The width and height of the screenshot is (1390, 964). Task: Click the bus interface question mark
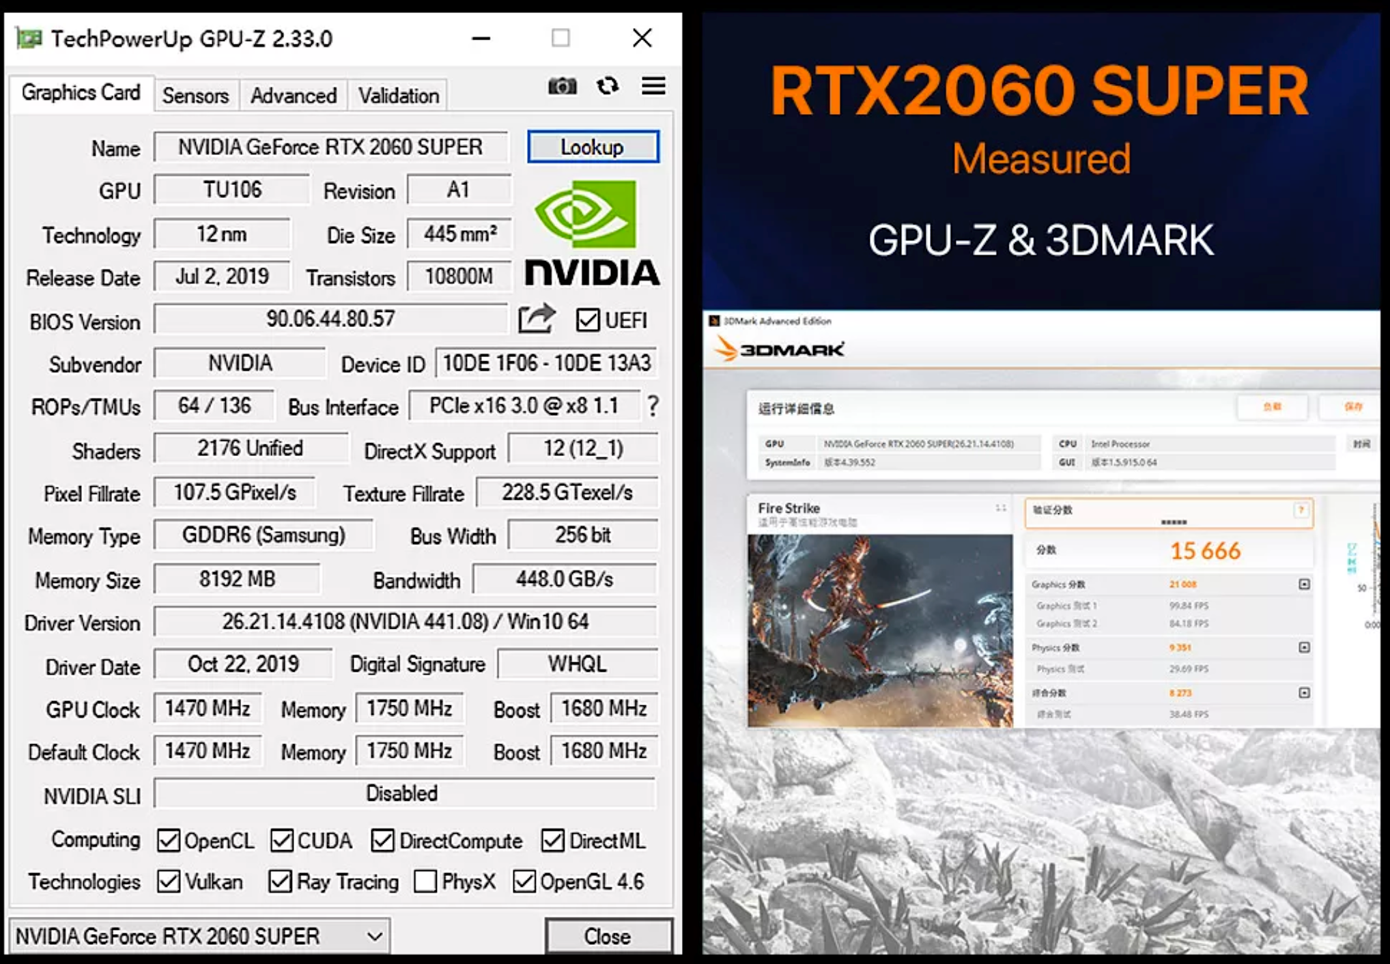coord(653,406)
